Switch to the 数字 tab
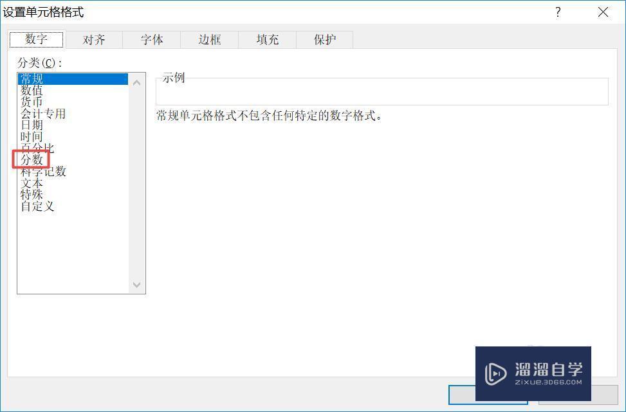Image resolution: width=626 pixels, height=412 pixels. (x=36, y=39)
